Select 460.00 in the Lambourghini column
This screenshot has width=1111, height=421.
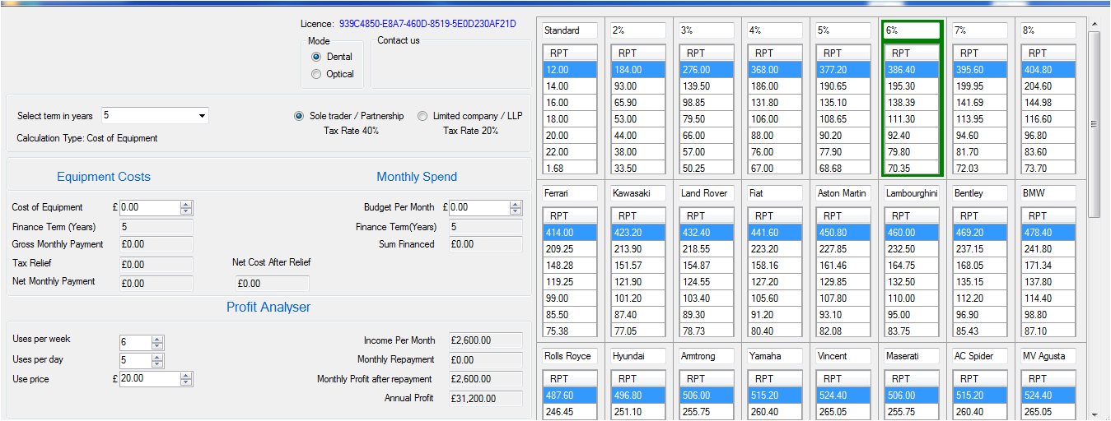[x=912, y=233]
